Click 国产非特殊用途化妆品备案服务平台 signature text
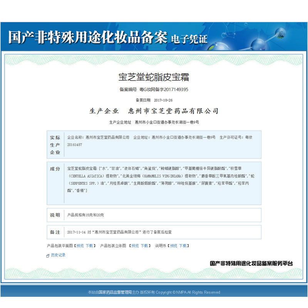Image resolution: width=308 pixels, height=308 pixels. point(251,263)
